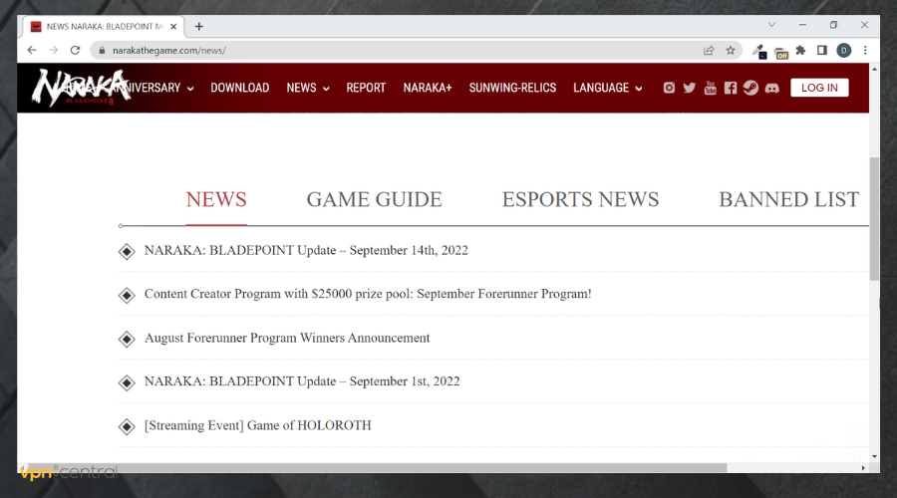Open the browser Extensions puzzle icon
Viewport: 897px width, 498px height.
[x=799, y=50]
